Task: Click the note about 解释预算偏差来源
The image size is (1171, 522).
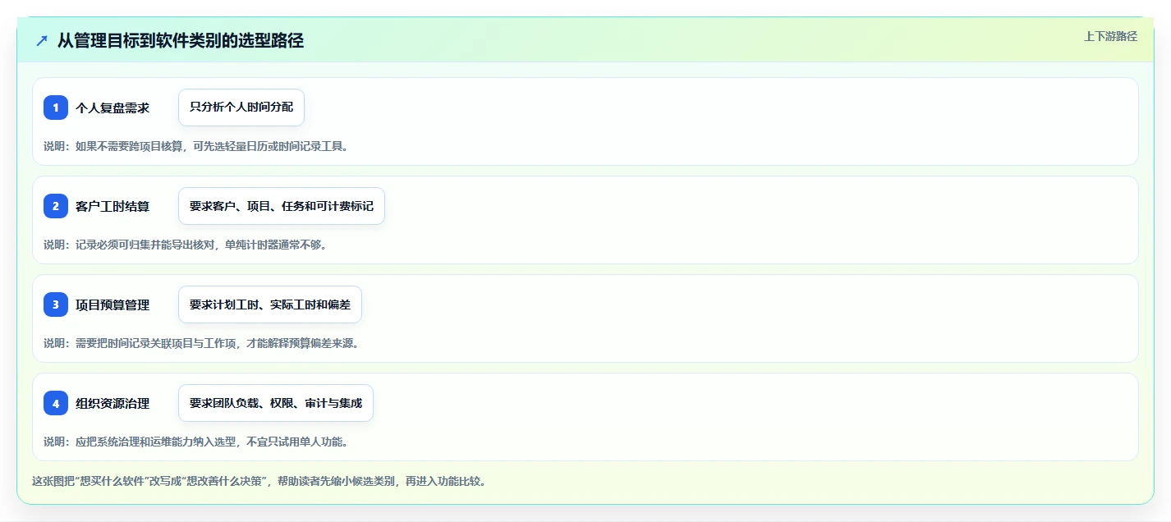Action: tap(201, 343)
